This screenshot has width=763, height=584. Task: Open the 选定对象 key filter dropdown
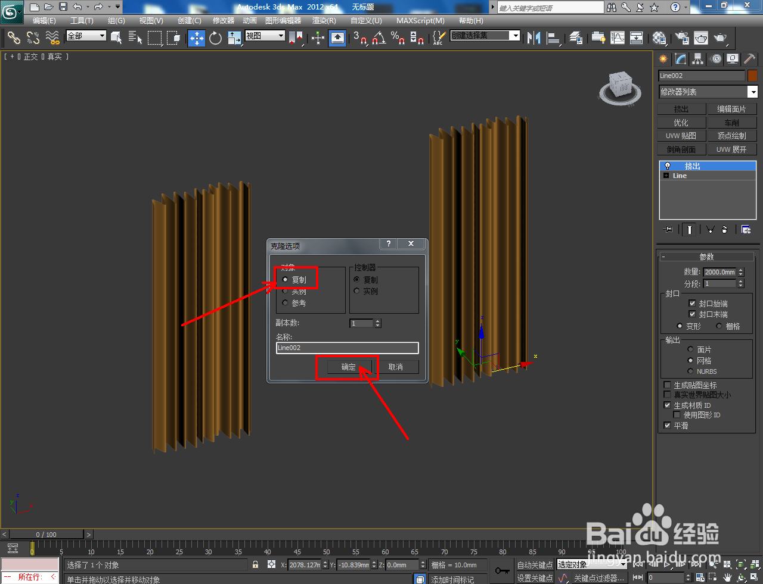[x=592, y=564]
